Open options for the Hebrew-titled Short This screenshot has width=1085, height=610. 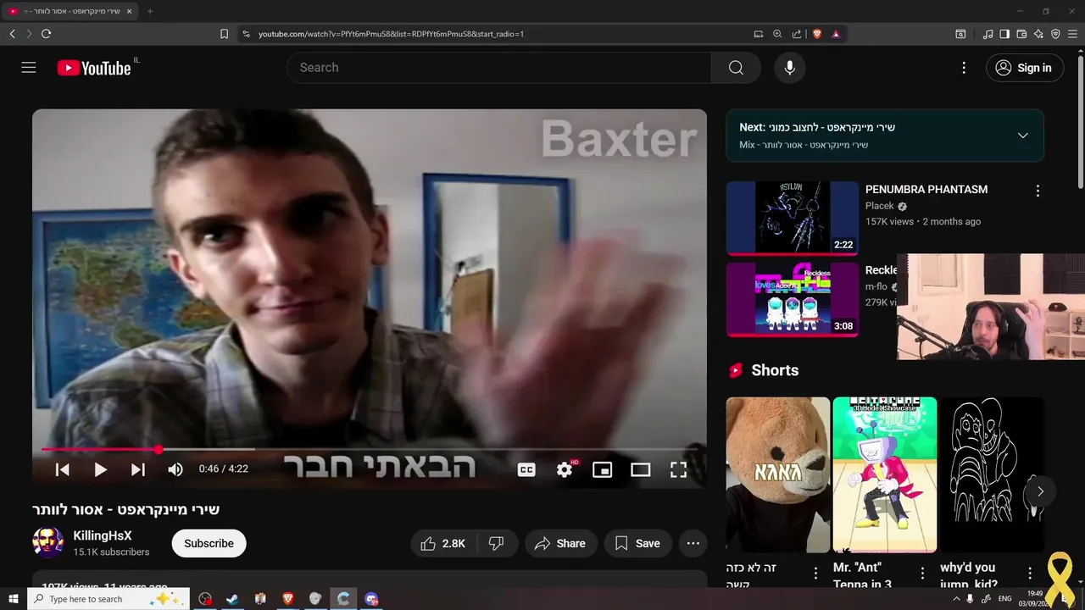point(815,573)
